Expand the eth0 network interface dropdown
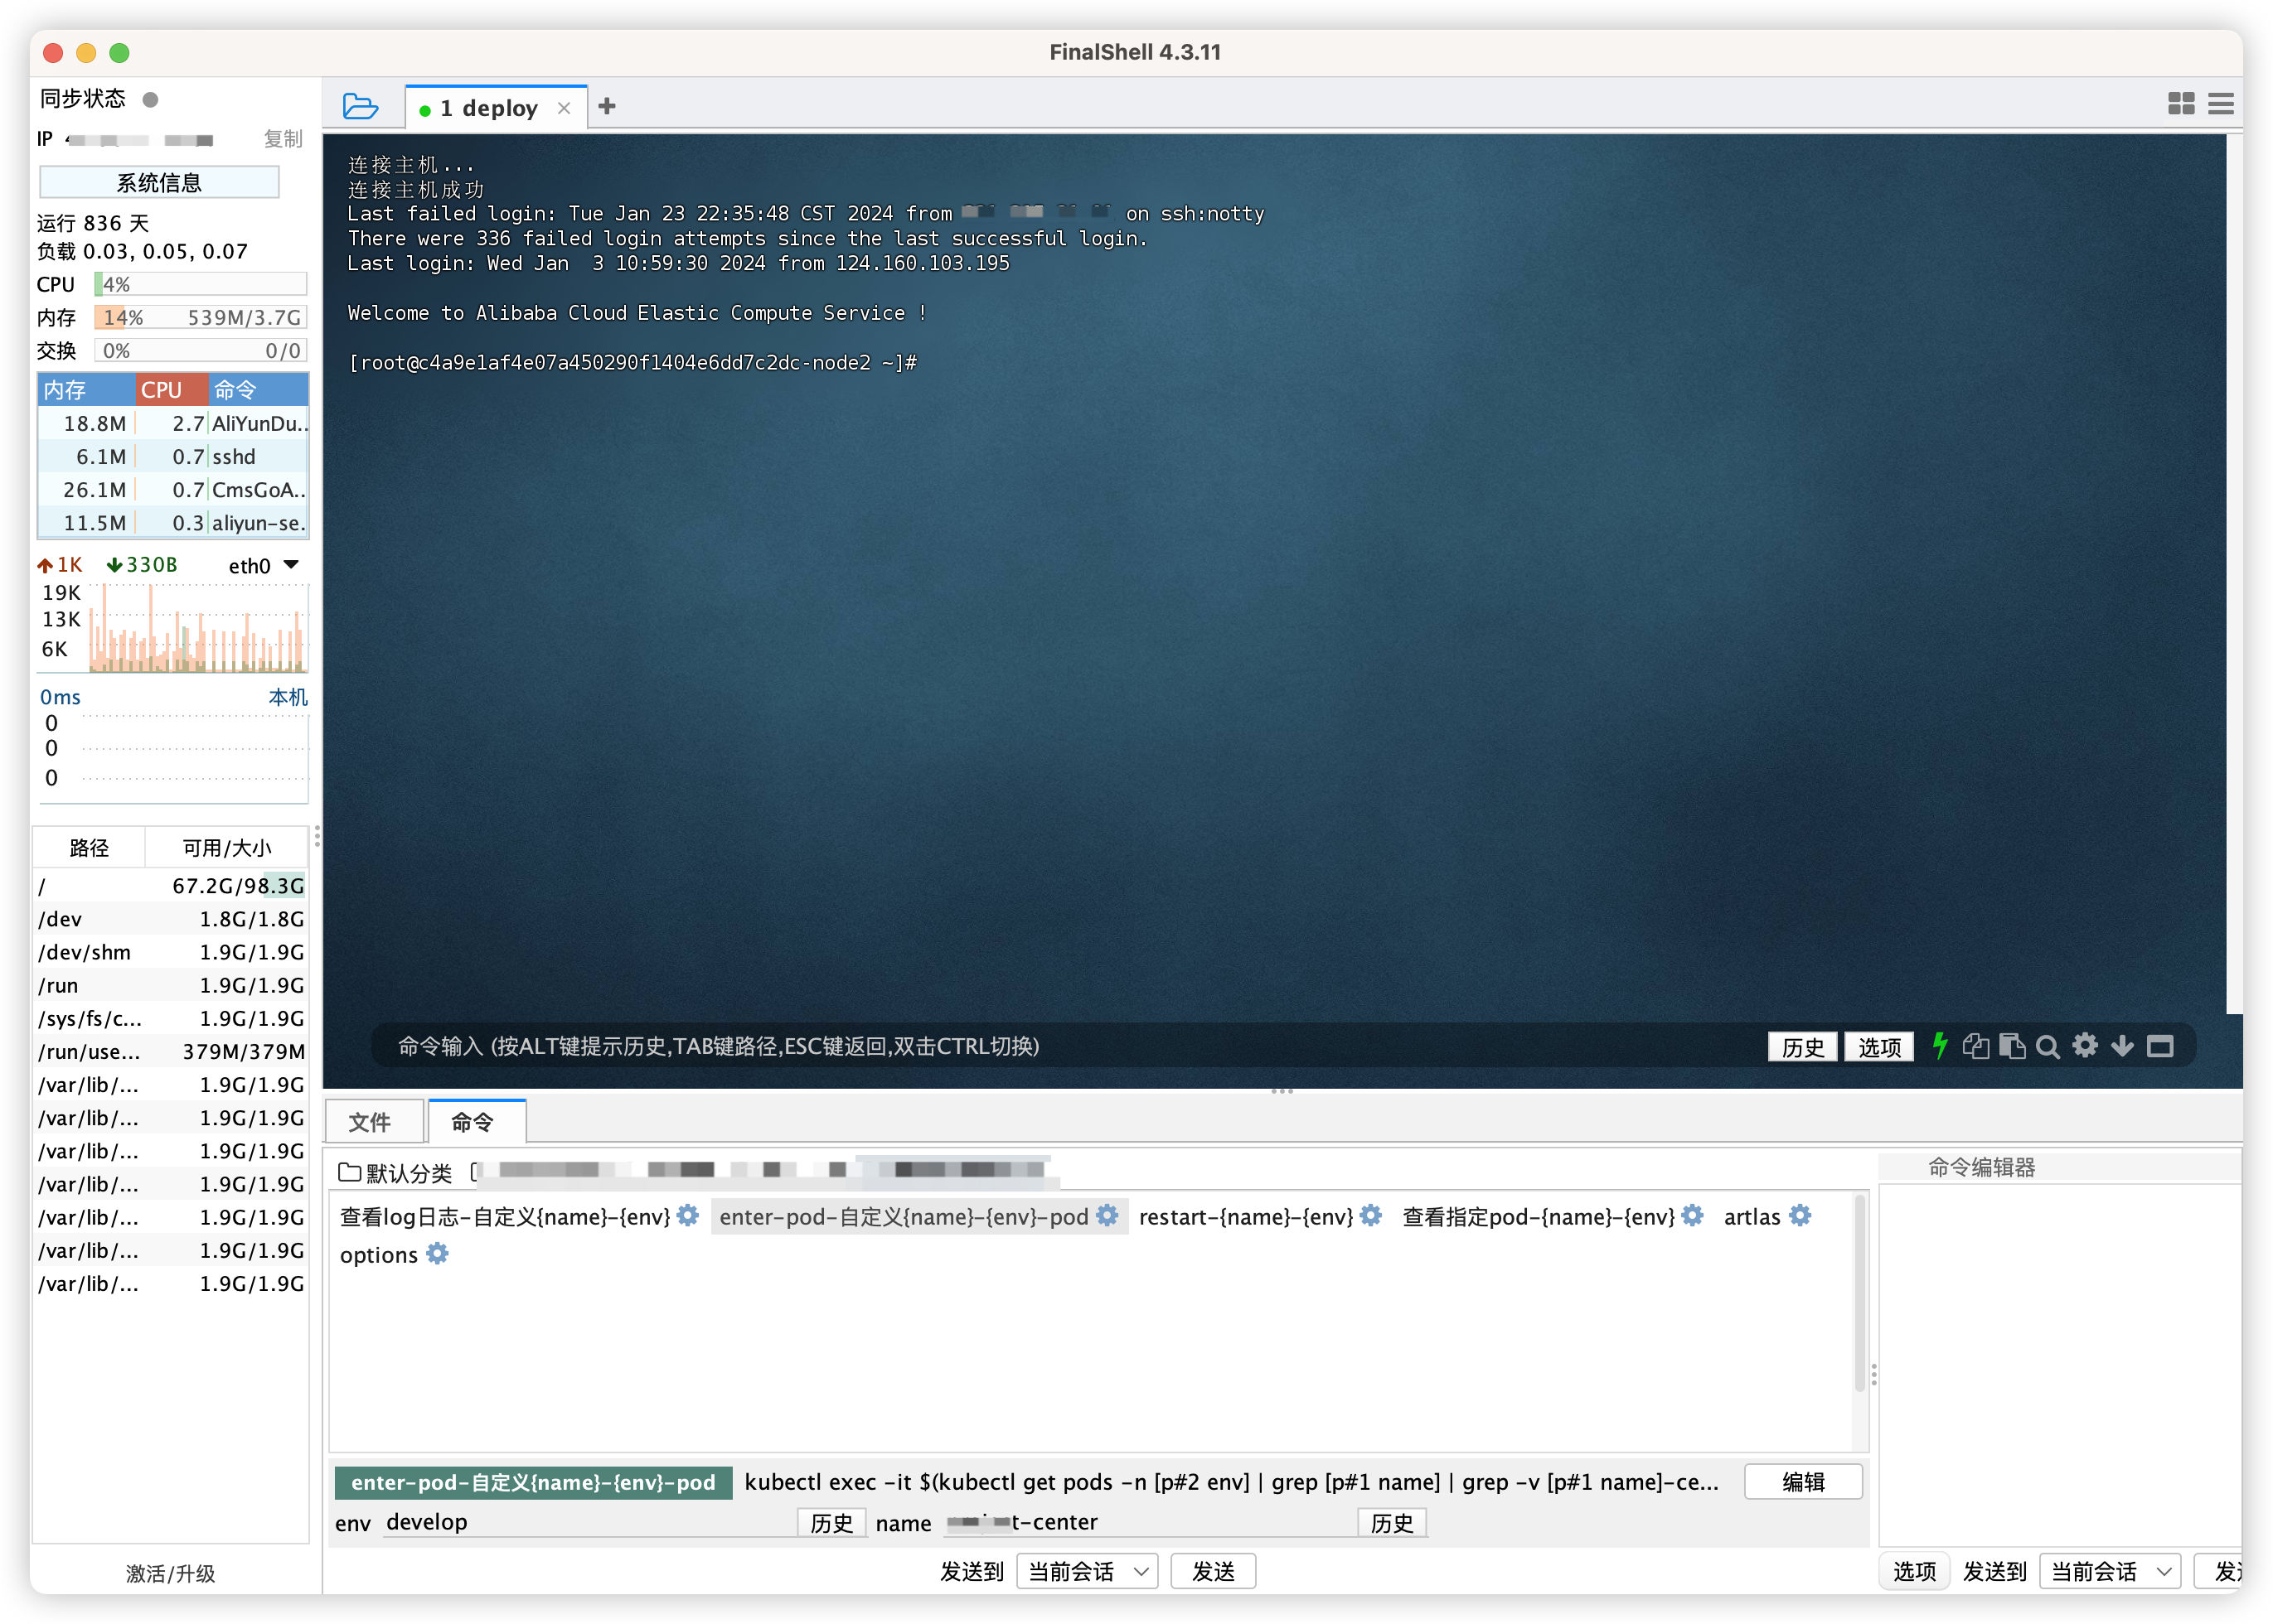Screen dimensions: 2273x1624 291,565
